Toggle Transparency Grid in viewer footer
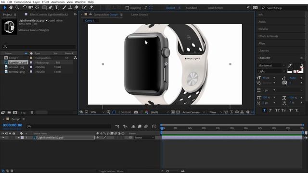308x173 pixels. (x=178, y=112)
